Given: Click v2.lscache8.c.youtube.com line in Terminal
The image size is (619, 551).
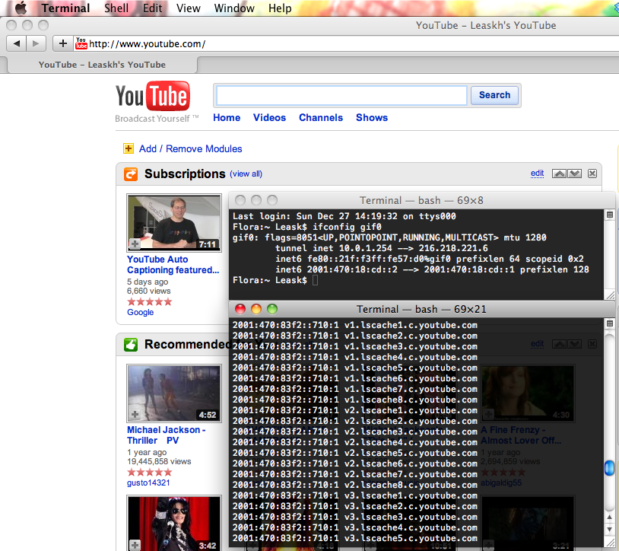Looking at the screenshot, I should point(355,485).
